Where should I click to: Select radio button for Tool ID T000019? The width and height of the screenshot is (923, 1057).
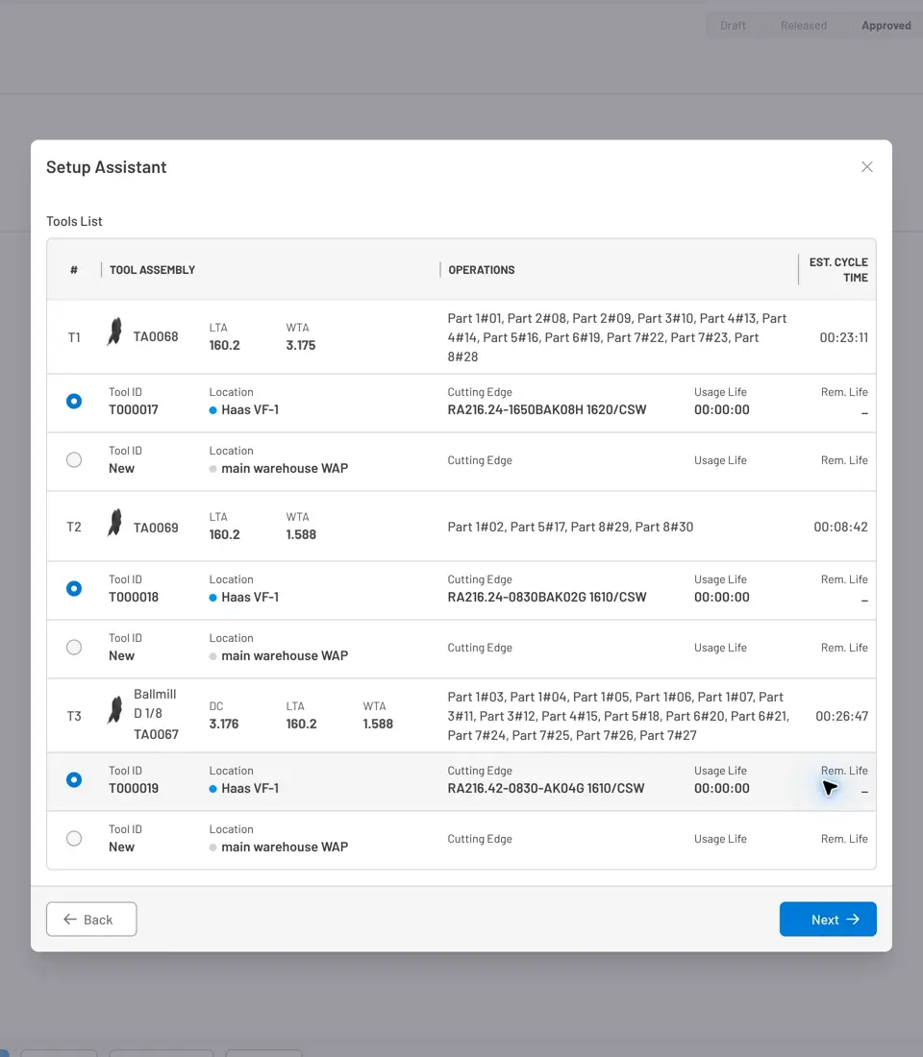[74, 780]
